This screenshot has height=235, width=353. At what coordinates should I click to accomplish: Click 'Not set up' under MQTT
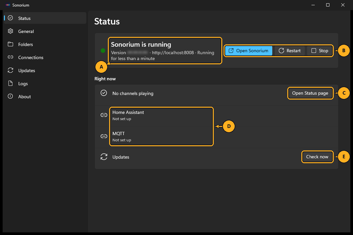pos(122,140)
